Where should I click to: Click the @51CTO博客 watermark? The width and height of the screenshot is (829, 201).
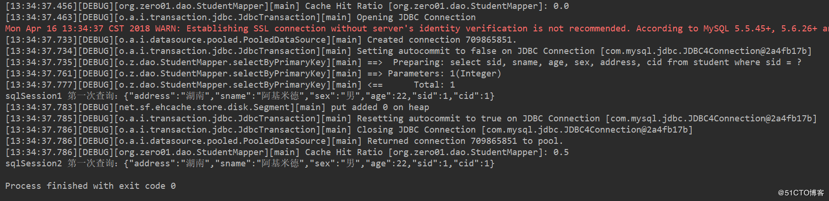tap(801, 193)
